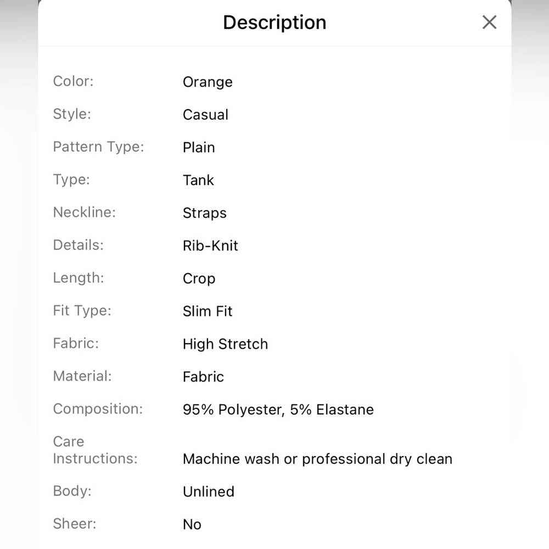Click the 95% Polyester composition text
This screenshot has width=549, height=549.
278,410
